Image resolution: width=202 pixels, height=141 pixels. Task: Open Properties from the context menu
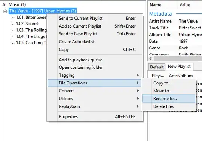pyautogui.click(x=95, y=117)
